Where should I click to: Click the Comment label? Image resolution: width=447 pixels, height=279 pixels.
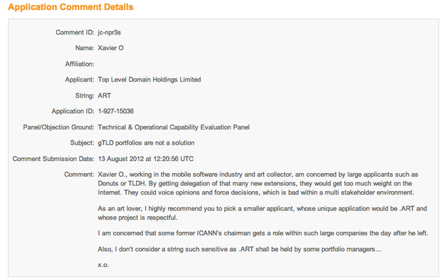point(79,175)
